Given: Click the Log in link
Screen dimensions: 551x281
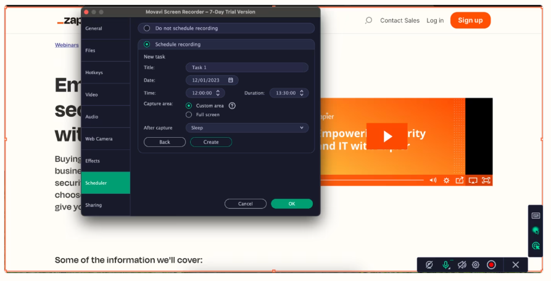Looking at the screenshot, I should pos(435,20).
